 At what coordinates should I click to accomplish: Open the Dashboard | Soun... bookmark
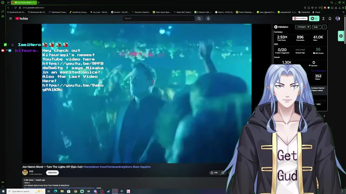[58, 12]
